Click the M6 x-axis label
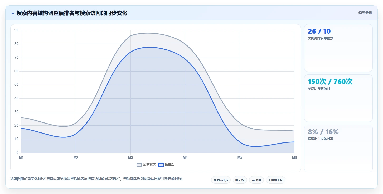383x194 pixels. click(294, 157)
